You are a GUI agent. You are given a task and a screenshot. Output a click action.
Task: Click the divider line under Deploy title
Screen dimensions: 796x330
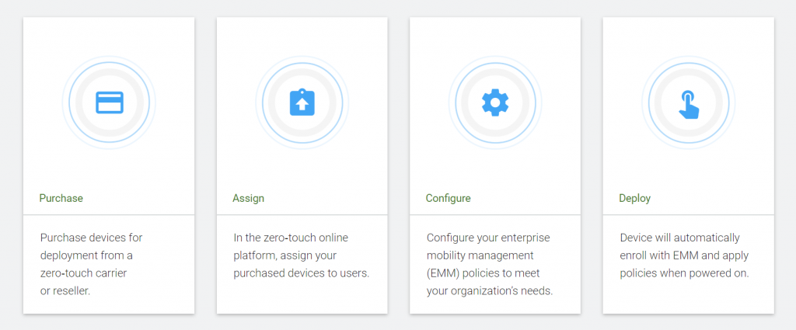(x=688, y=214)
